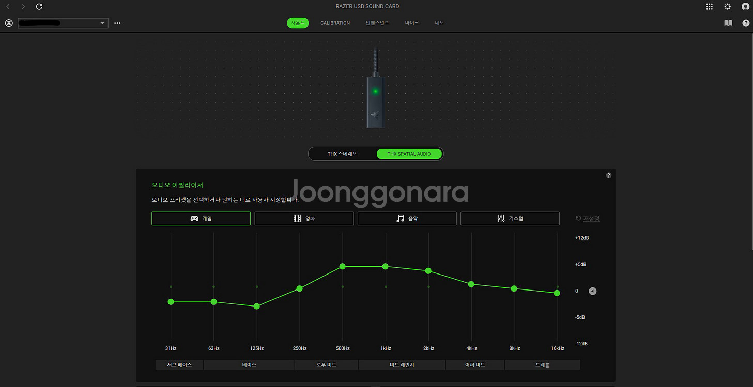Image resolution: width=753 pixels, height=387 pixels.
Task: Click the profile stack icon
Action: click(9, 23)
